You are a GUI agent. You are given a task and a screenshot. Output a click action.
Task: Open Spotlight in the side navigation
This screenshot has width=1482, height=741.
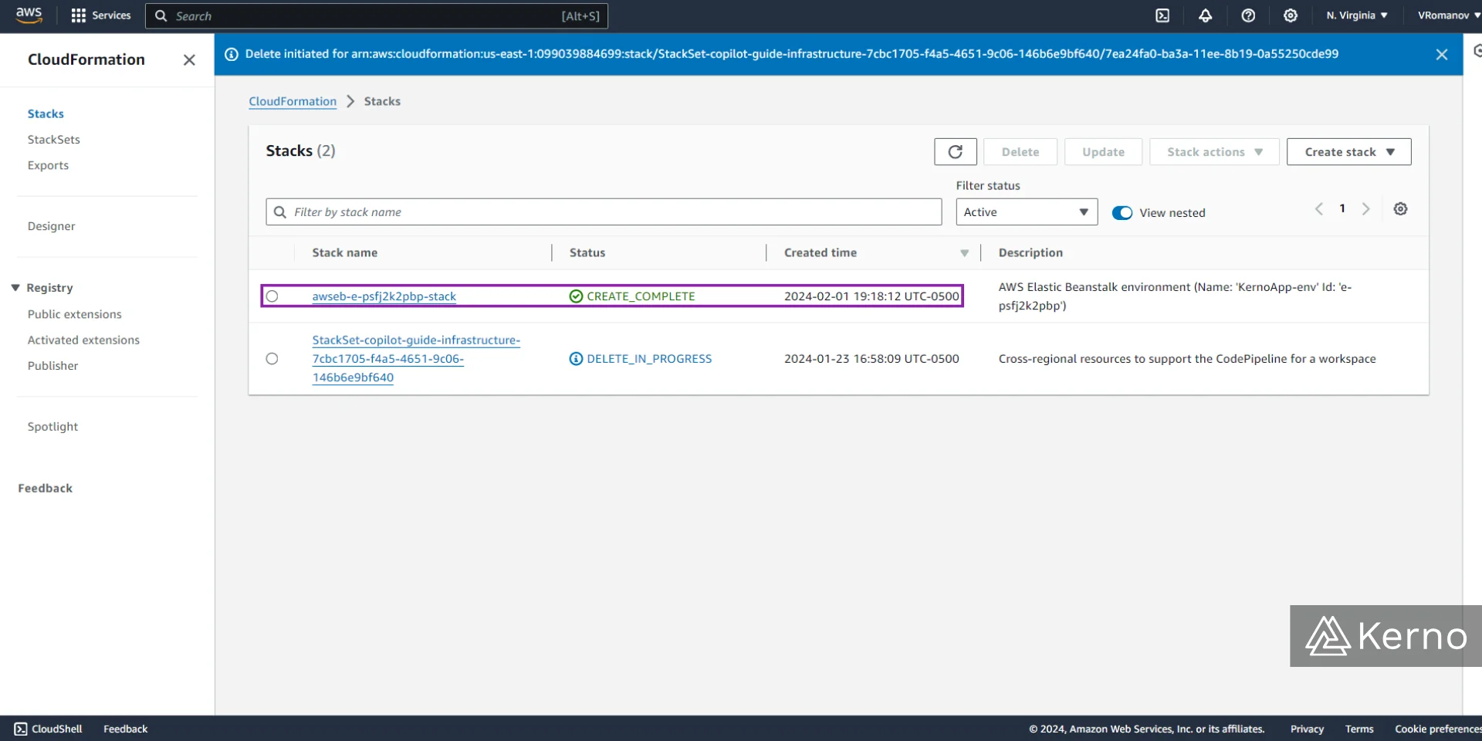pos(53,427)
